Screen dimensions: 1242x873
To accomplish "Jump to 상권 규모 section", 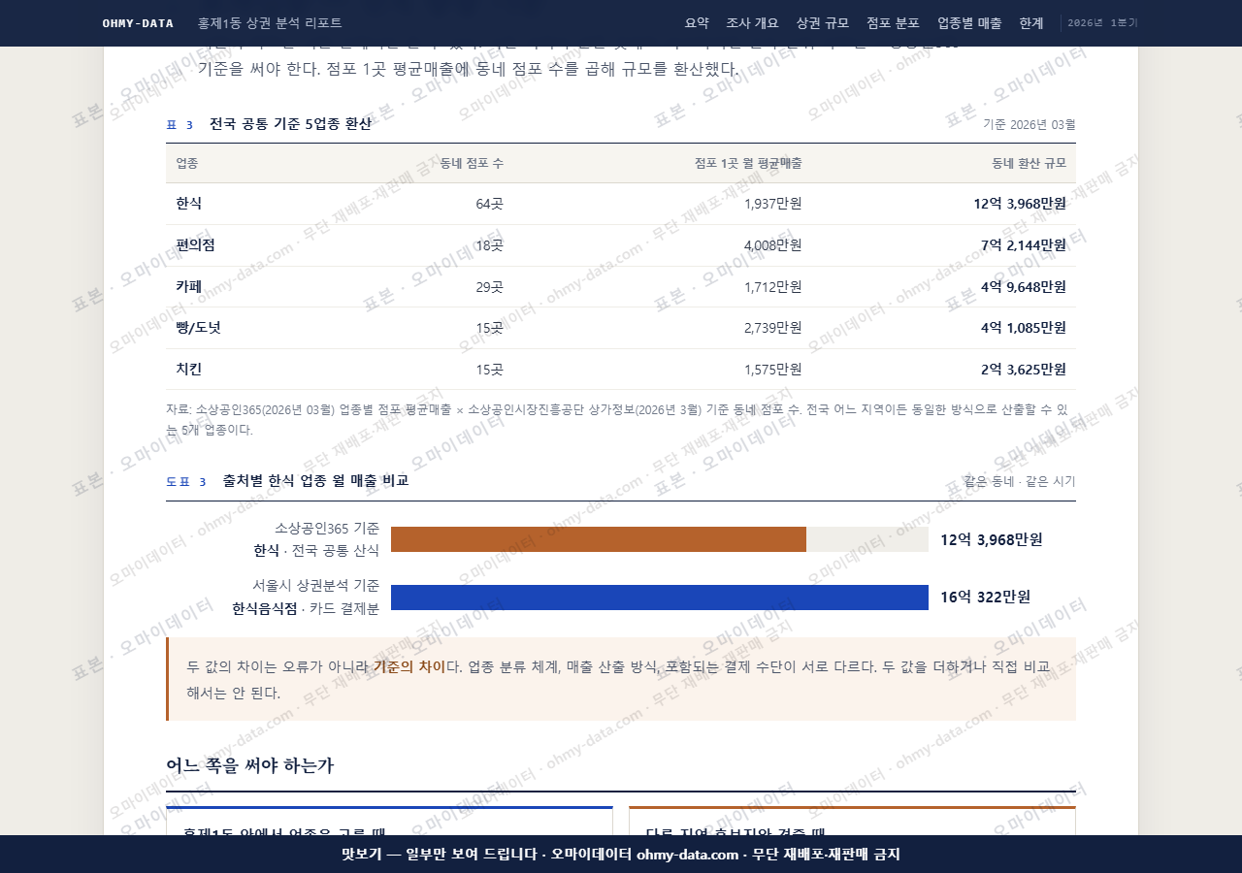I will [x=822, y=23].
